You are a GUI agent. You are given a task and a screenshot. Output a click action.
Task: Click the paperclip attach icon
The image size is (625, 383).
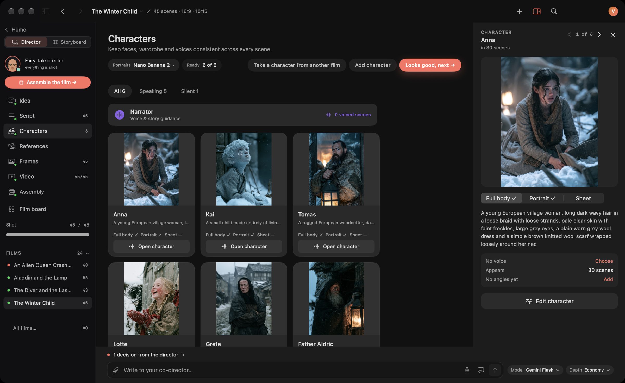click(116, 370)
